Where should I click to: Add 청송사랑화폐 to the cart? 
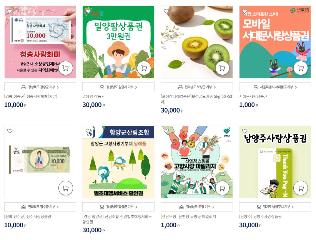65,68
